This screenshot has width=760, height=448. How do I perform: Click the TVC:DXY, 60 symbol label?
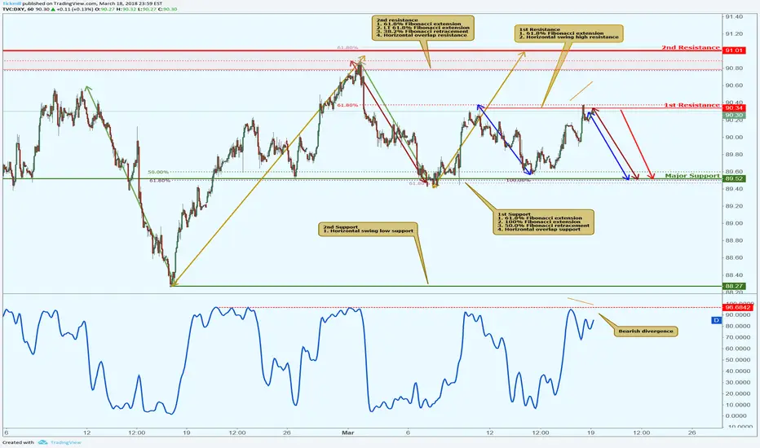(18, 9)
